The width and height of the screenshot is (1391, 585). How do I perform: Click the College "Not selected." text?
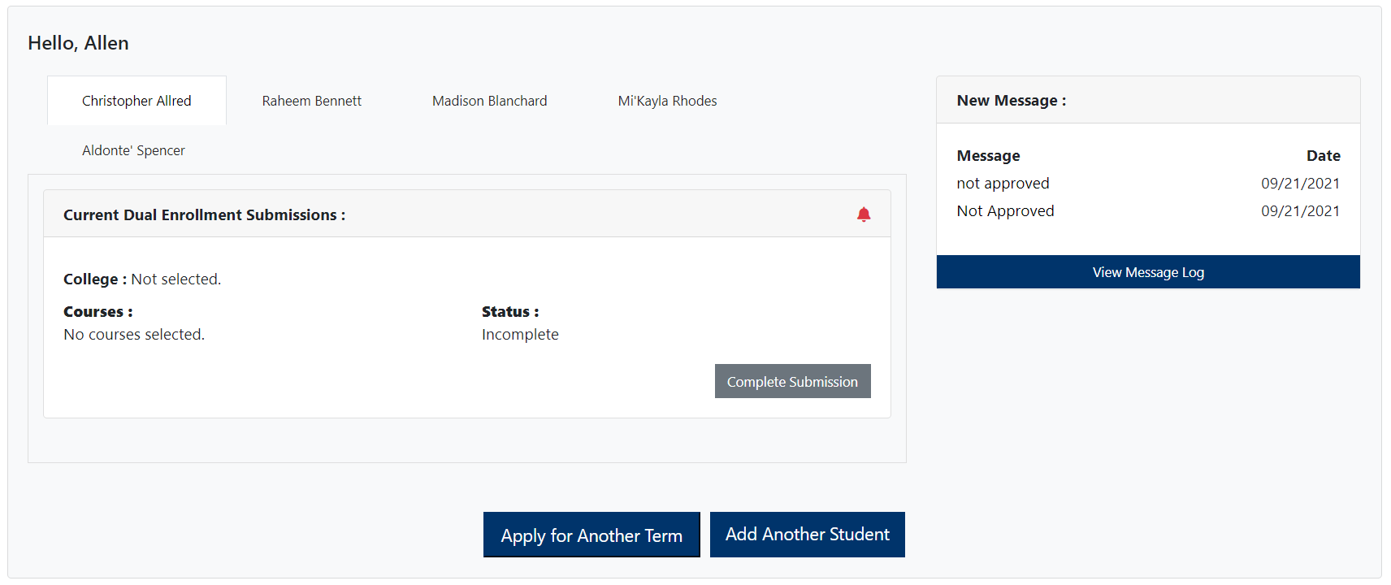[175, 279]
